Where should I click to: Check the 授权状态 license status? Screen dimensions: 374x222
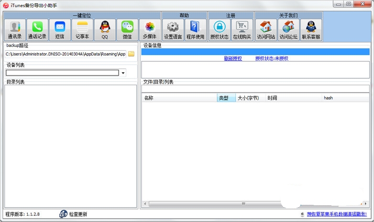[220, 30]
